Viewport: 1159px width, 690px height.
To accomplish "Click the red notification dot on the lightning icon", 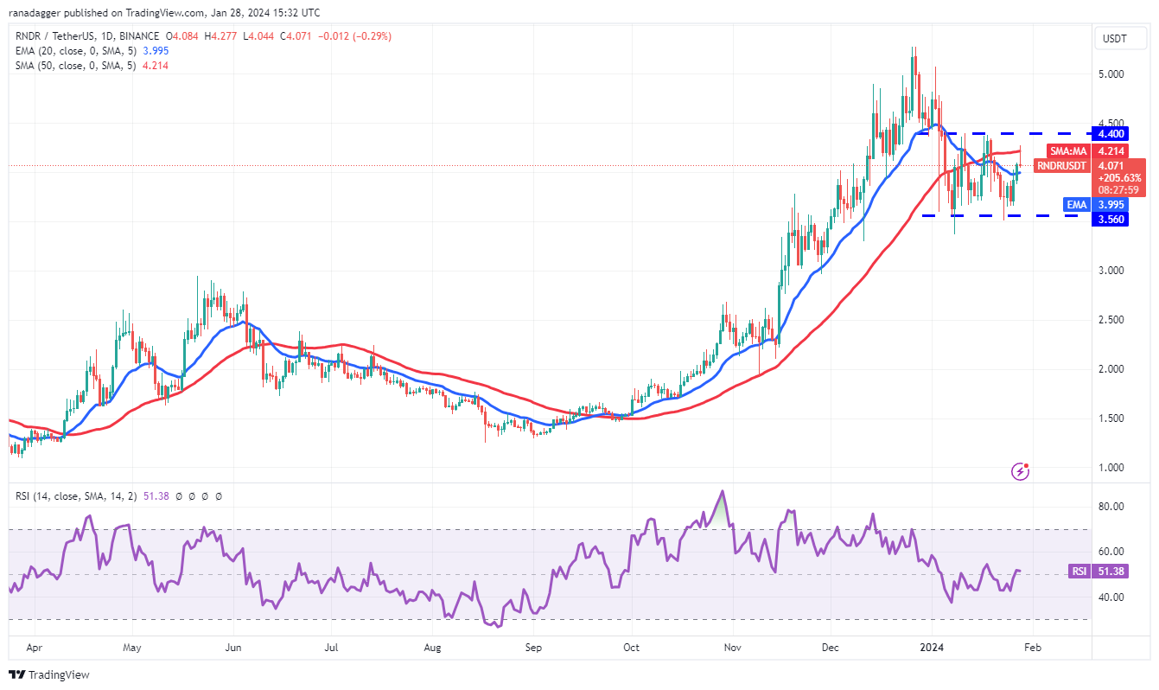I will [x=1028, y=465].
